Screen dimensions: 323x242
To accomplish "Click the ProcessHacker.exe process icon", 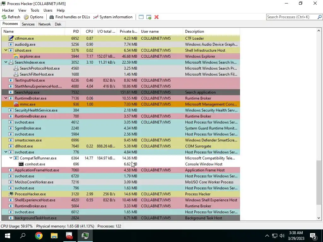I will click(x=11, y=194).
